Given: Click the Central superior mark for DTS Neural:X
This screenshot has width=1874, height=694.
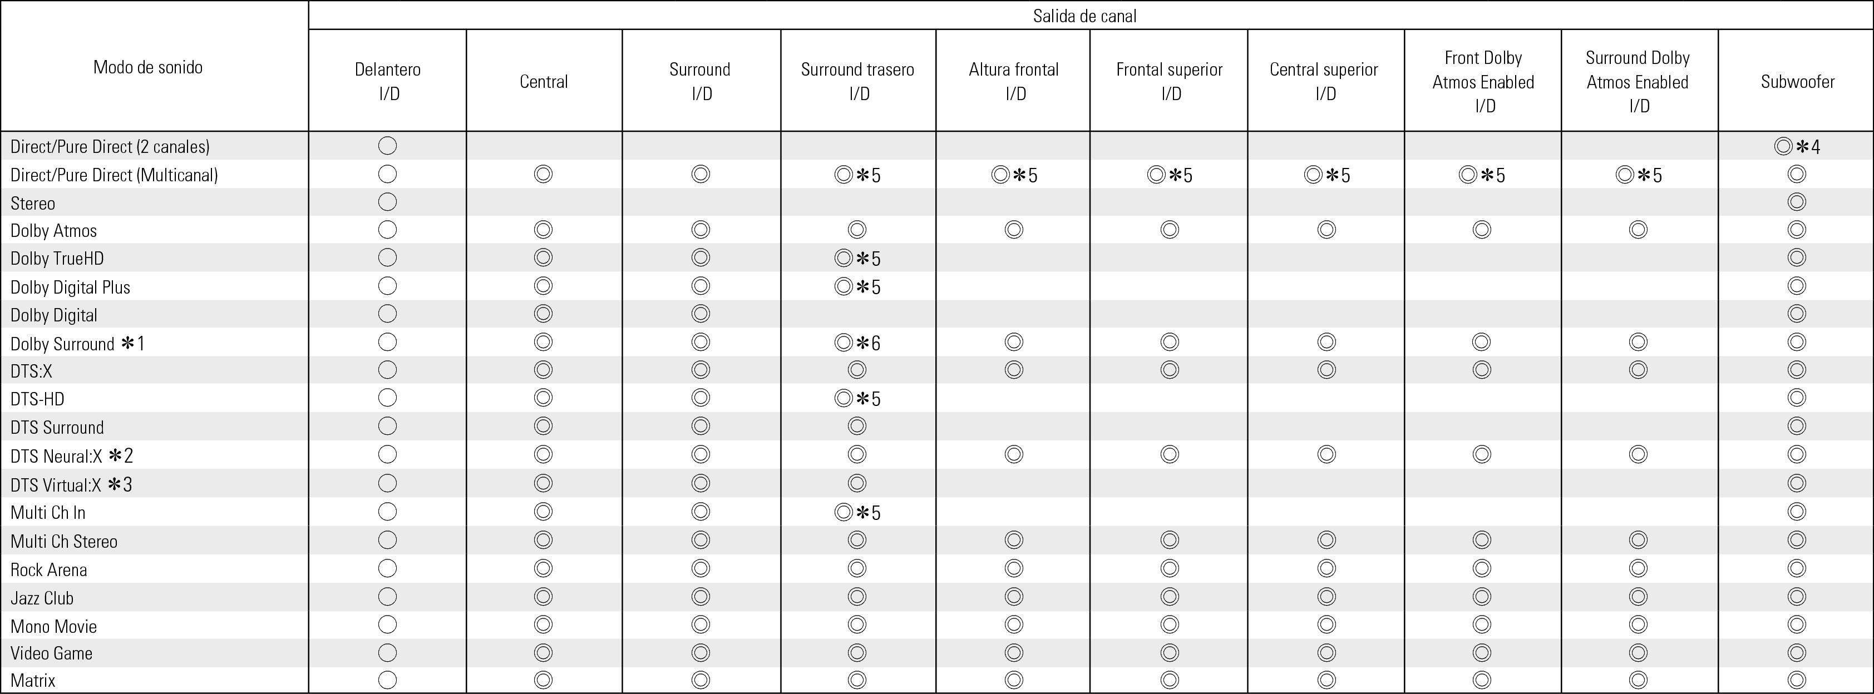Looking at the screenshot, I should [1326, 455].
